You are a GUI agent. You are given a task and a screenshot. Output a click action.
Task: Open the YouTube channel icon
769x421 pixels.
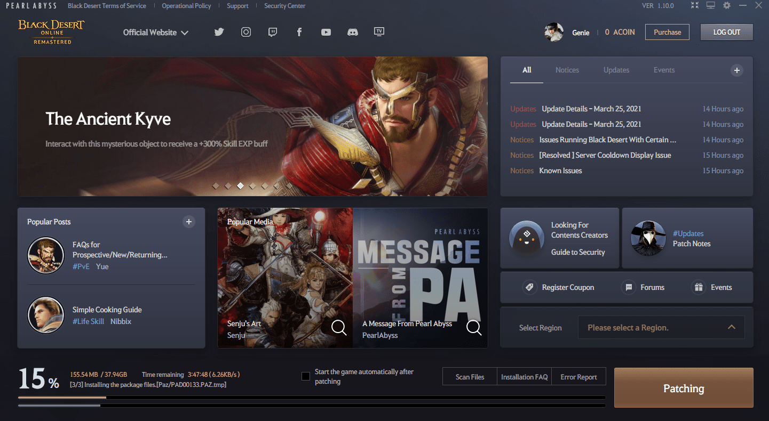click(326, 32)
